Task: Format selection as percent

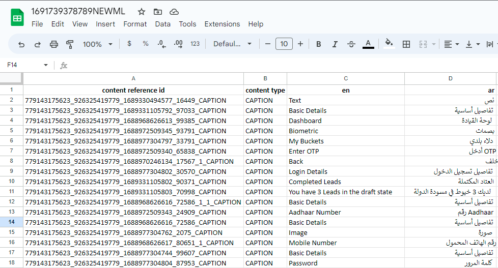Action: (146, 44)
